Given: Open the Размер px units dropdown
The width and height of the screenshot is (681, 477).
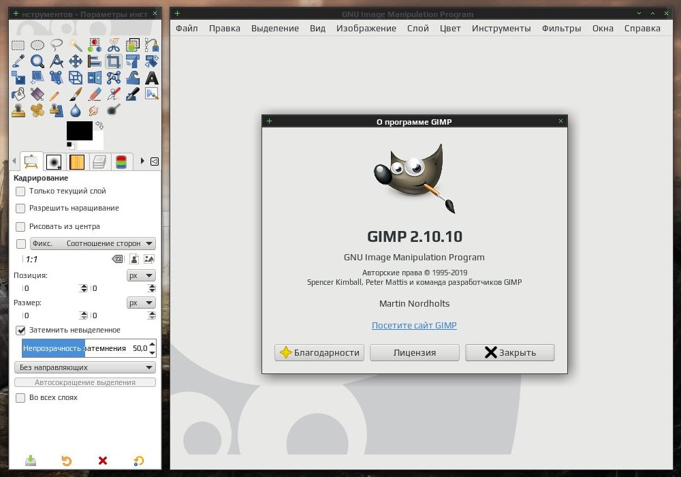Looking at the screenshot, I should pyautogui.click(x=141, y=303).
